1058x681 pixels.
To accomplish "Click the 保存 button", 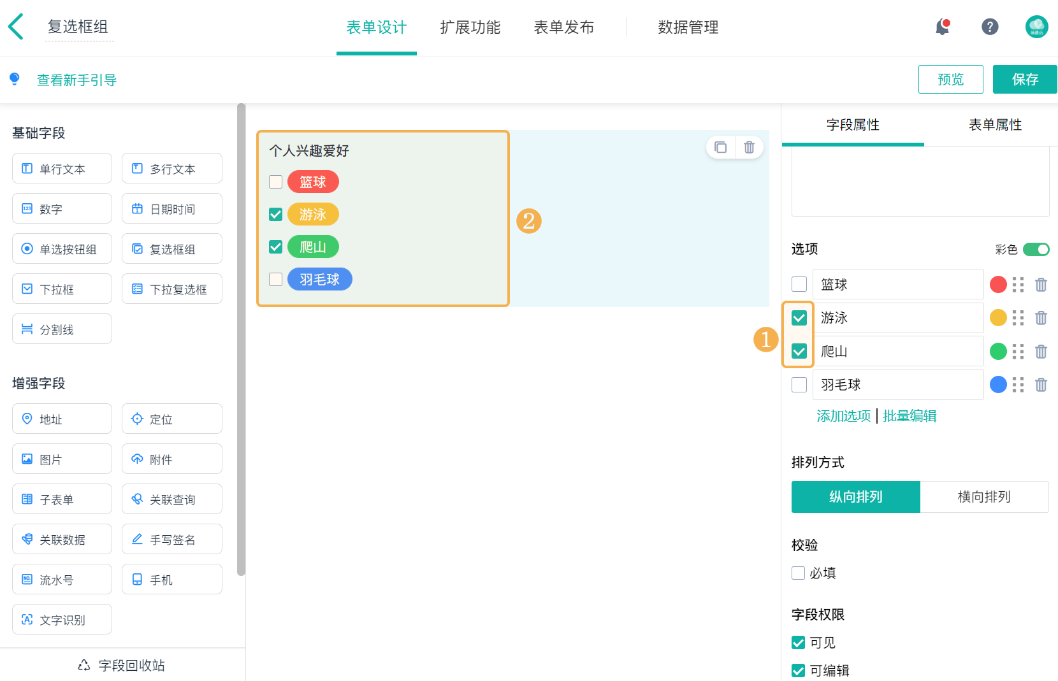I will pos(1025,79).
